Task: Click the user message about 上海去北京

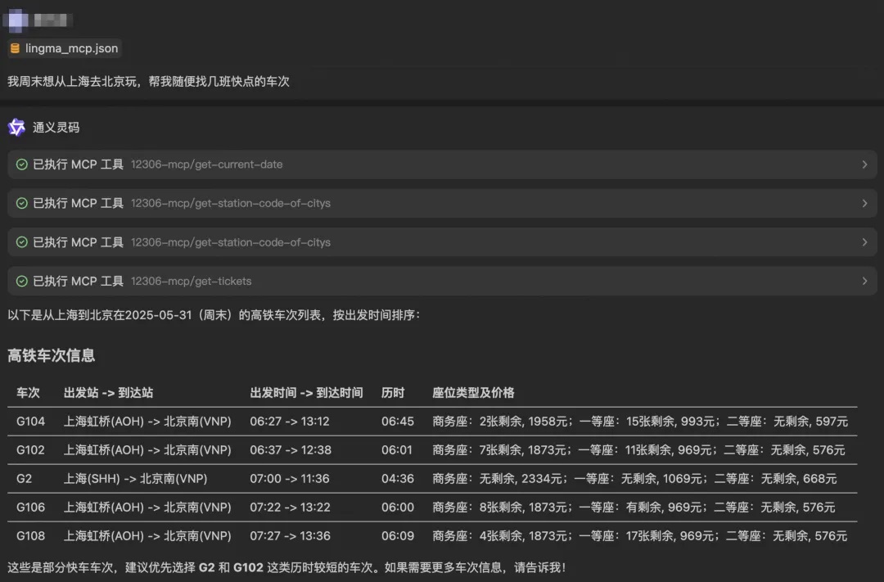Action: [x=148, y=81]
